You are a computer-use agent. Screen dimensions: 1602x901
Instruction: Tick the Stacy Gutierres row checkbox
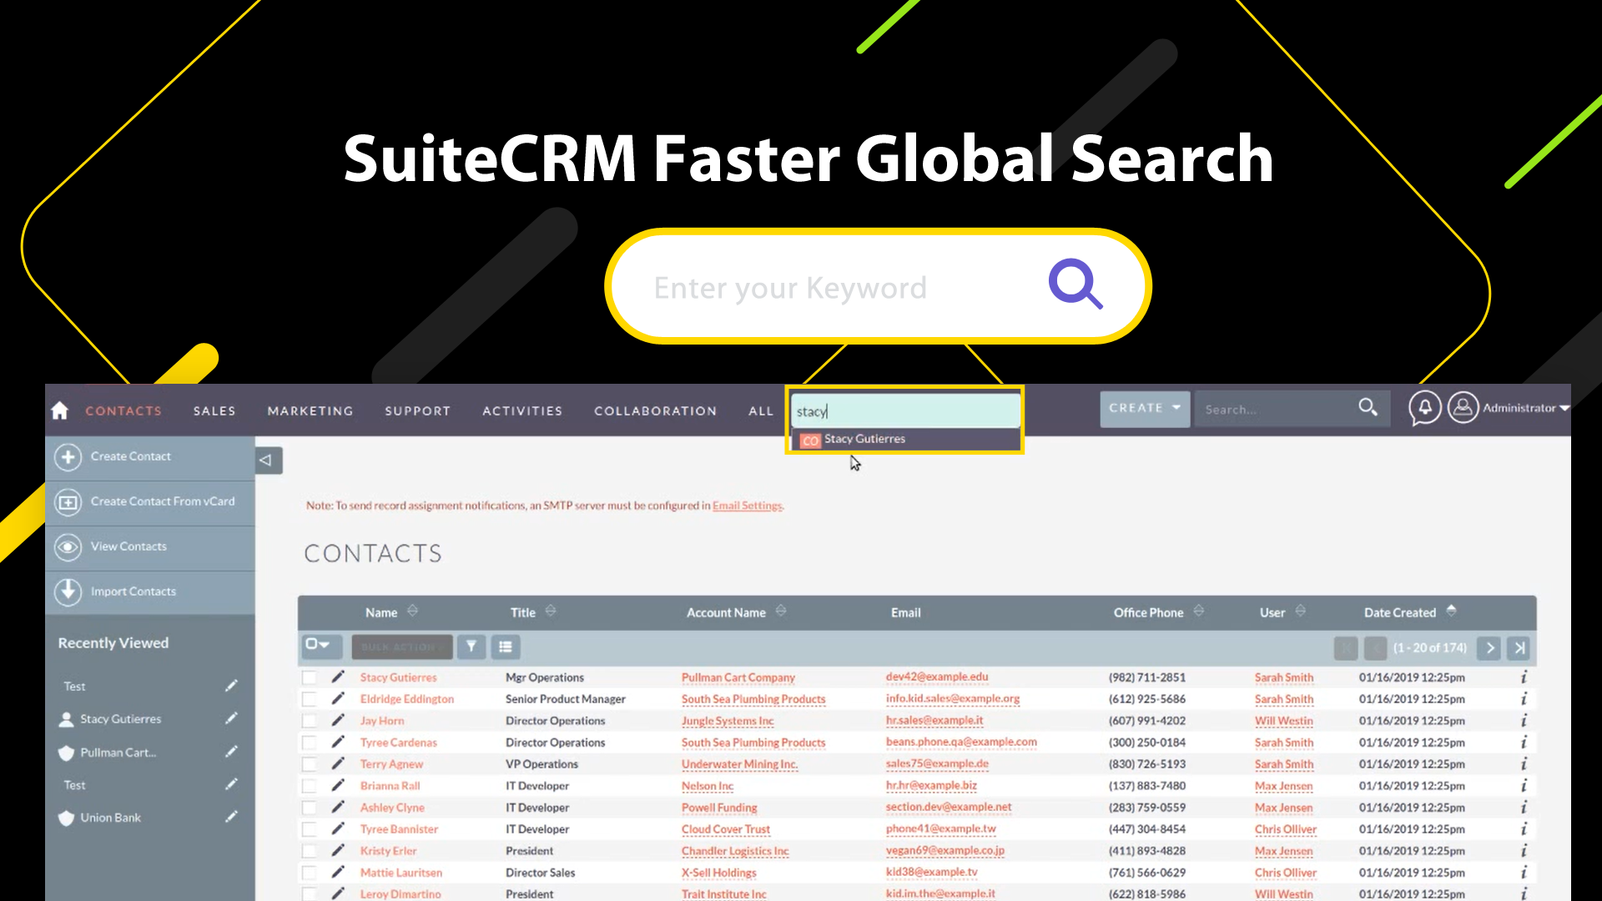[x=310, y=677]
